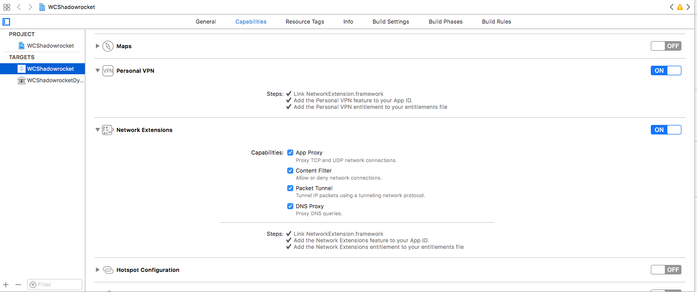The width and height of the screenshot is (697, 292).
Task: Enable the Maps capability switch
Action: [x=666, y=46]
